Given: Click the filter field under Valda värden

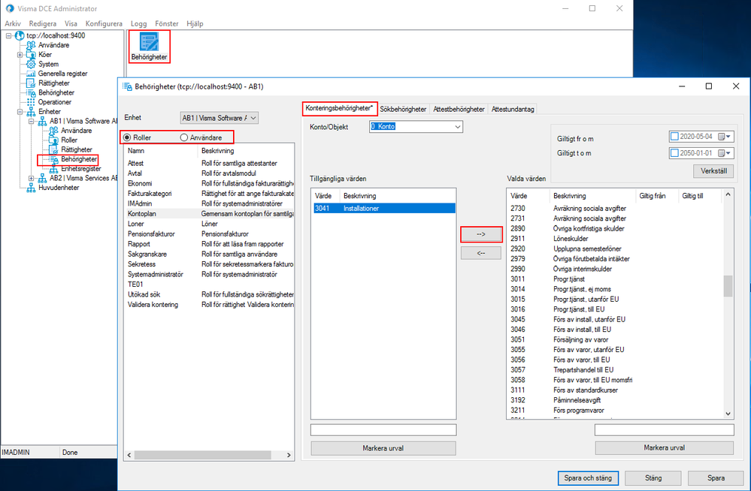Looking at the screenshot, I should pos(665,429).
